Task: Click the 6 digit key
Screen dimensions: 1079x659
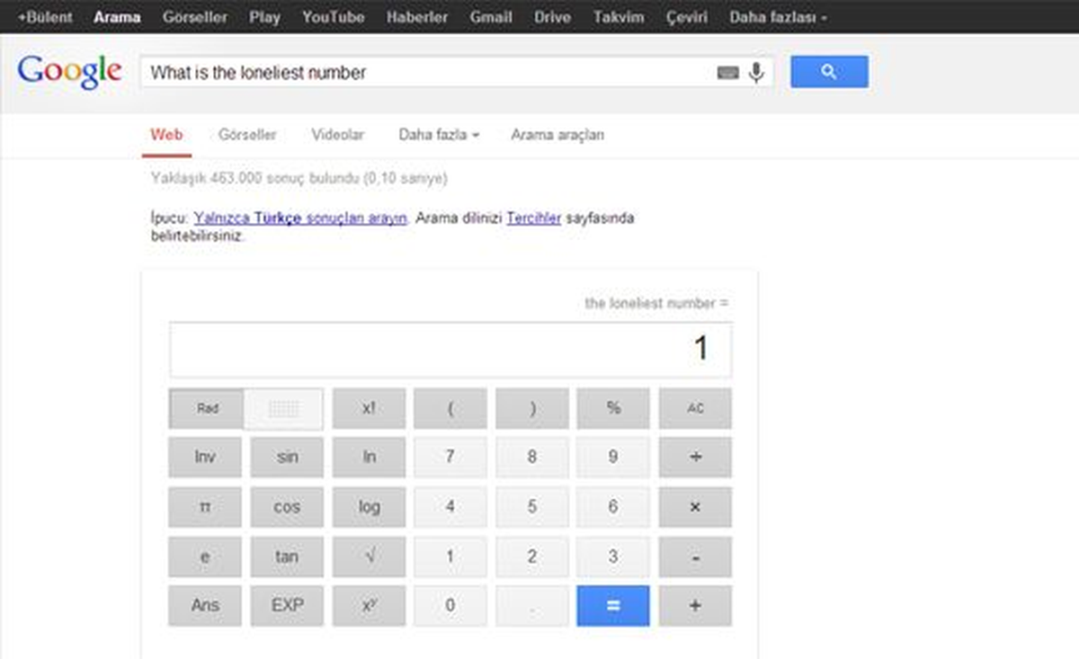Action: tap(613, 507)
